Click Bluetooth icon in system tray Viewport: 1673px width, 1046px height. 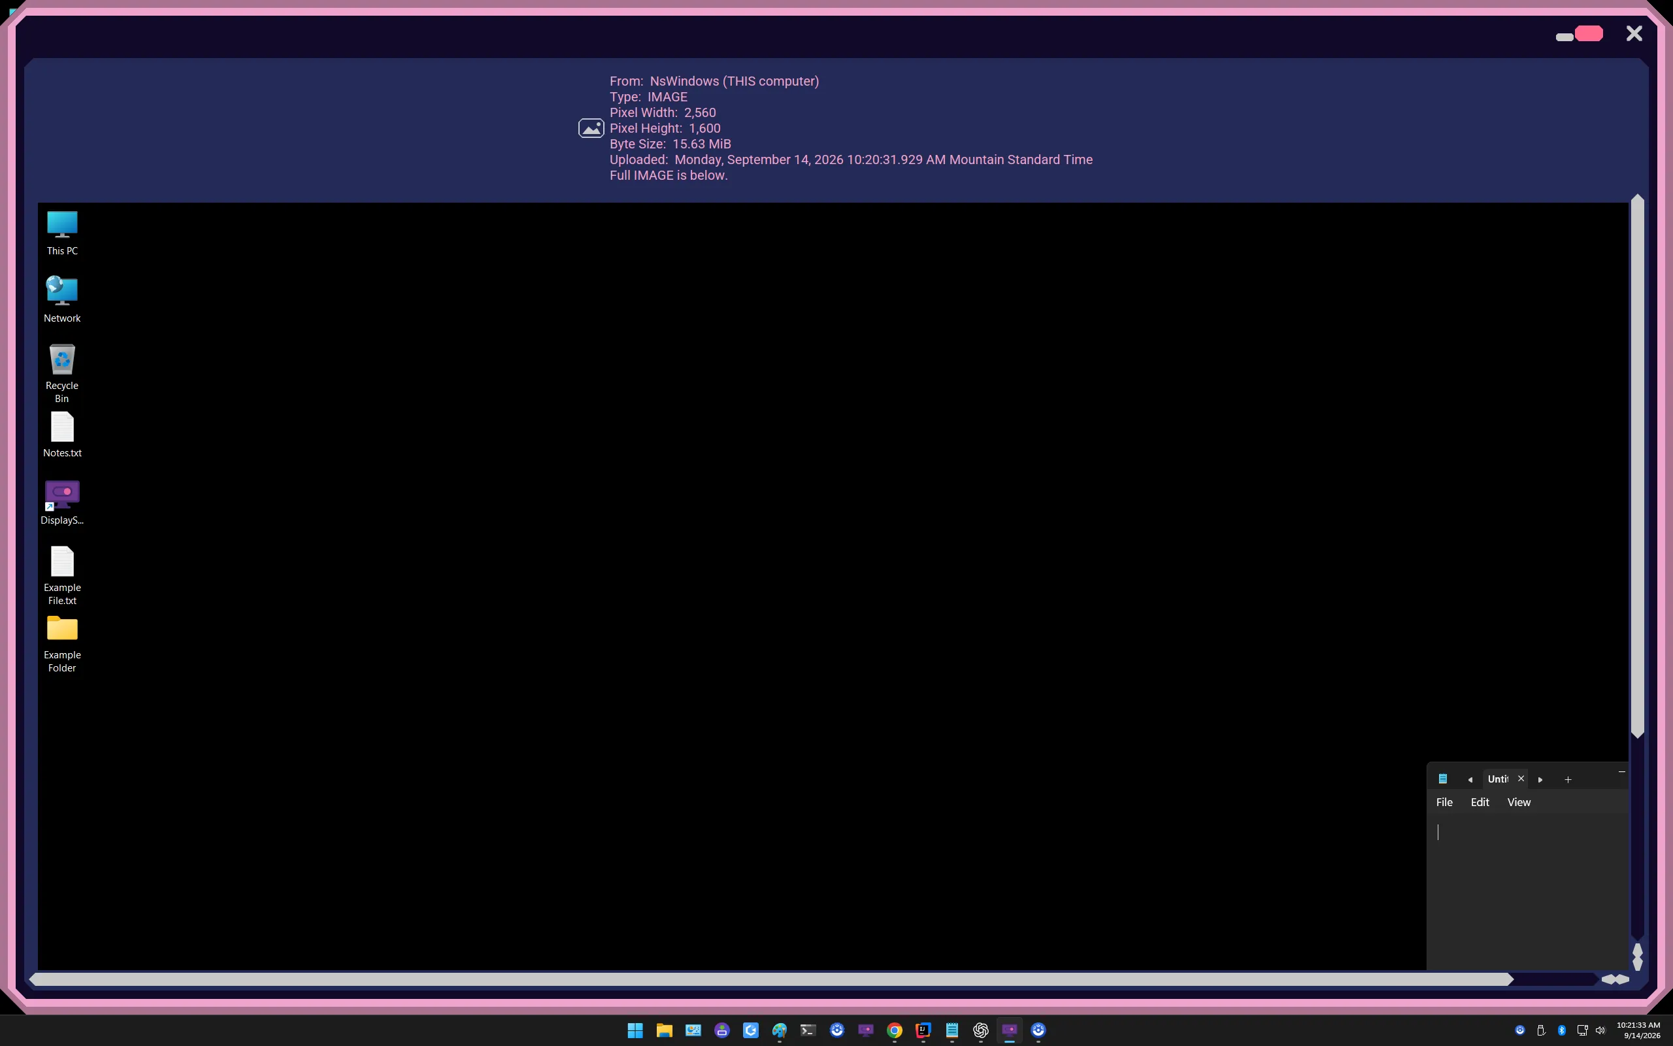1562,1030
